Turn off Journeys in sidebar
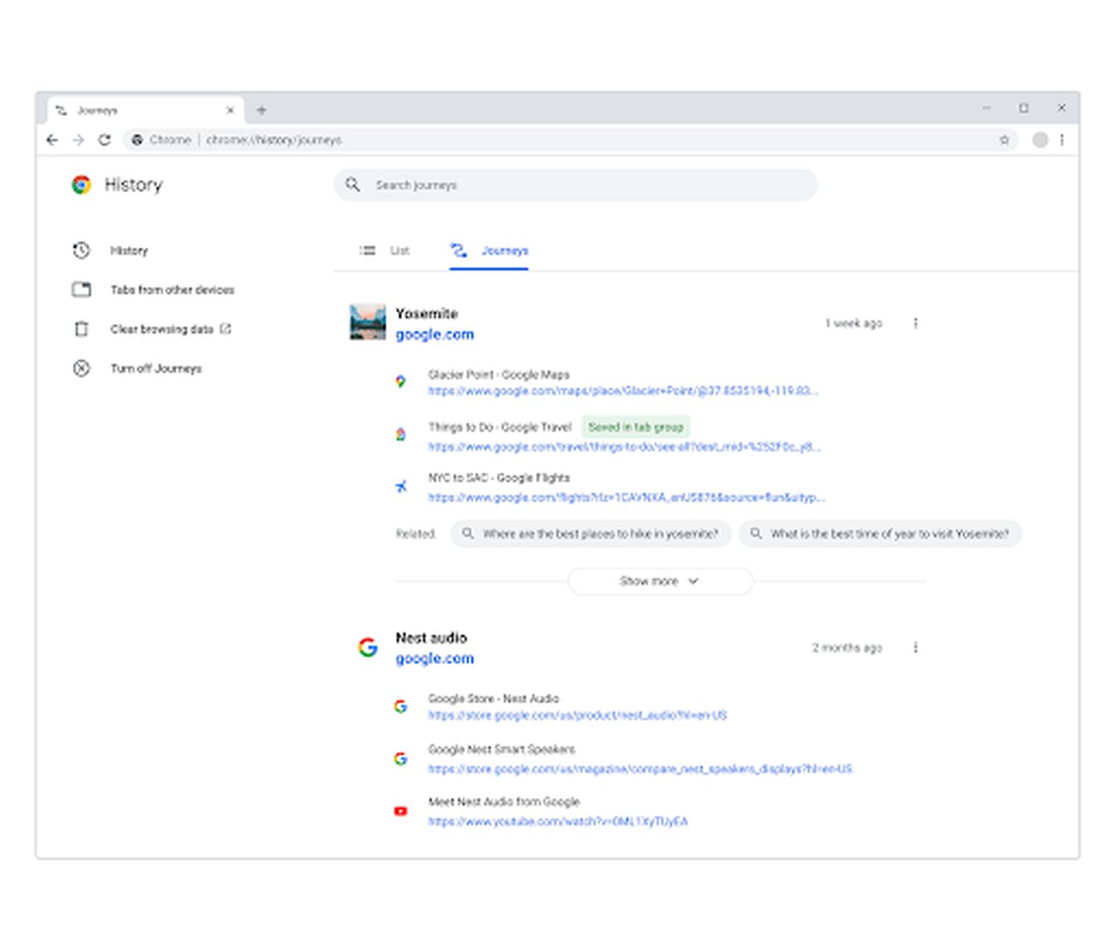 coord(156,369)
